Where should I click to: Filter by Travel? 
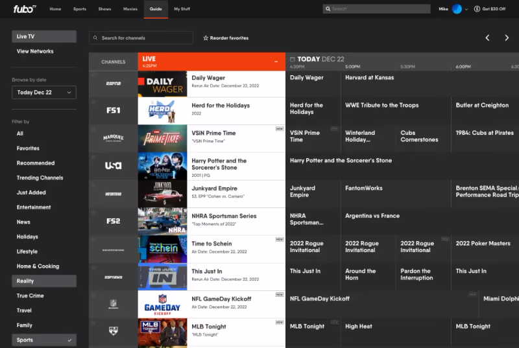(24, 310)
